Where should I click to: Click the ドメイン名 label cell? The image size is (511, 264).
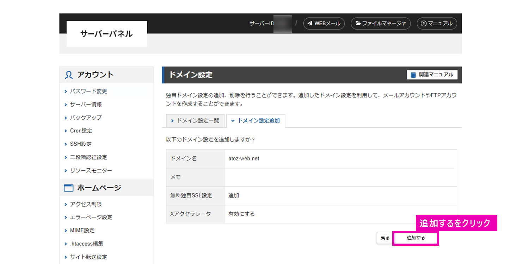[195, 159]
